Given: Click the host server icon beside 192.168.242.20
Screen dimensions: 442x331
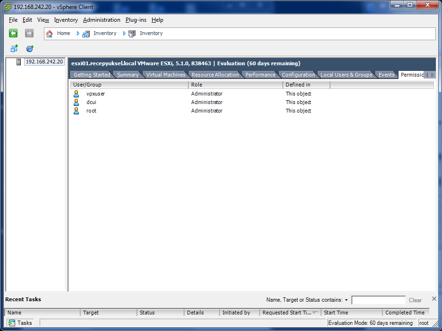Looking at the screenshot, I should pyautogui.click(x=18, y=62).
